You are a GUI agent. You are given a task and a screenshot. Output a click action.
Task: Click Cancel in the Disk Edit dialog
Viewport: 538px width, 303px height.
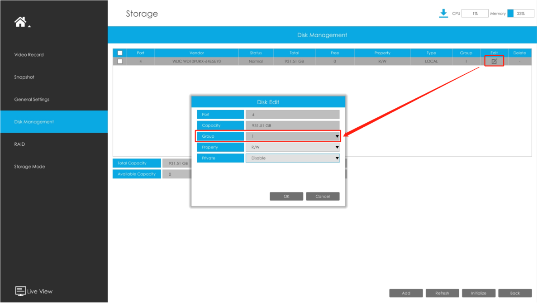point(323,197)
